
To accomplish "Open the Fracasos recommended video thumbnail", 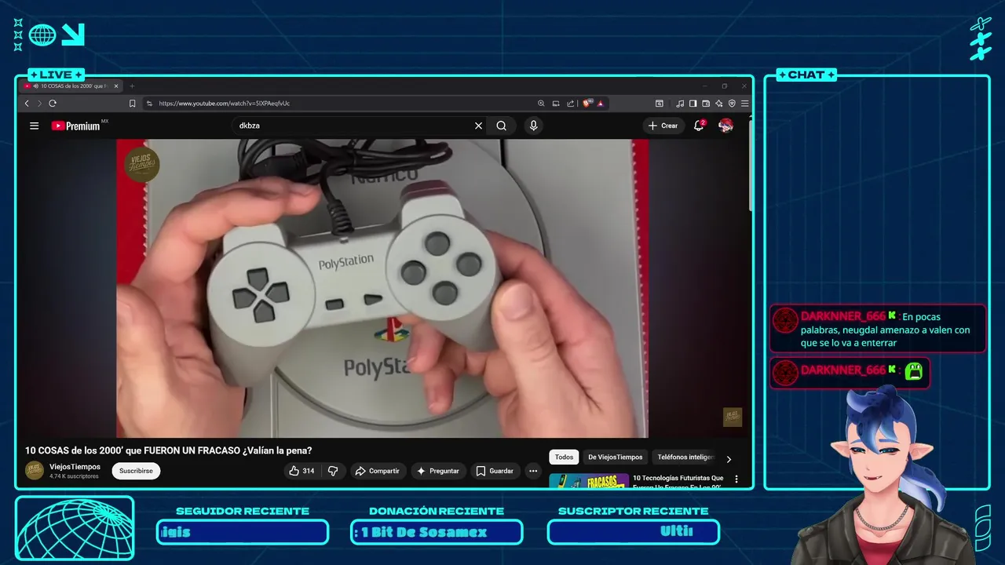I will pyautogui.click(x=589, y=480).
